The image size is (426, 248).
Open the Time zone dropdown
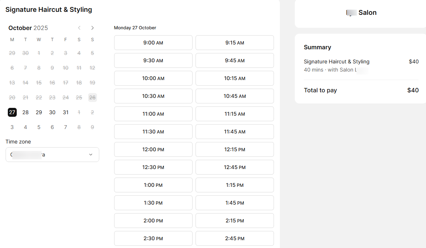[x=52, y=155]
